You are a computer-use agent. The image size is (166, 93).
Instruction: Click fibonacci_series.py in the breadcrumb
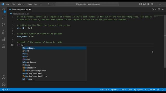click(21, 14)
